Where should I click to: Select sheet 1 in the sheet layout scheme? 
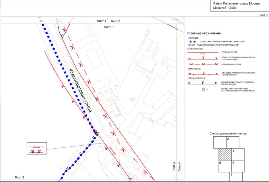[220, 142]
